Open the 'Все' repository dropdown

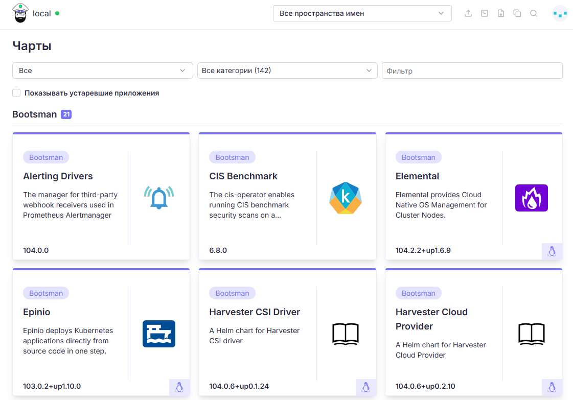(103, 70)
